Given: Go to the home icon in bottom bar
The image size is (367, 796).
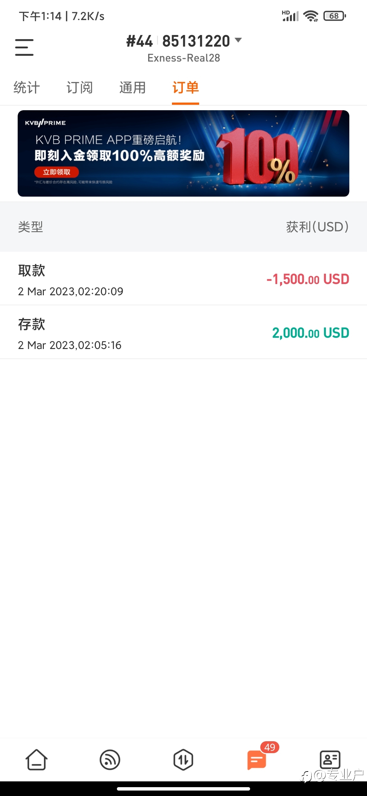Looking at the screenshot, I should (x=36, y=759).
